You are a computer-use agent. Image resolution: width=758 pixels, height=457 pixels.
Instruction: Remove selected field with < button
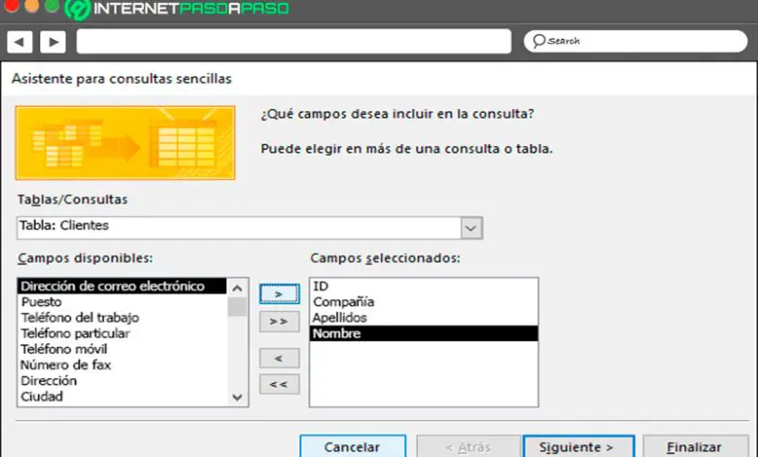pos(279,359)
